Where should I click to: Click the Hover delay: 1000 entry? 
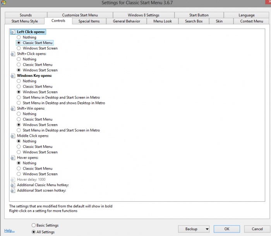[31, 180]
